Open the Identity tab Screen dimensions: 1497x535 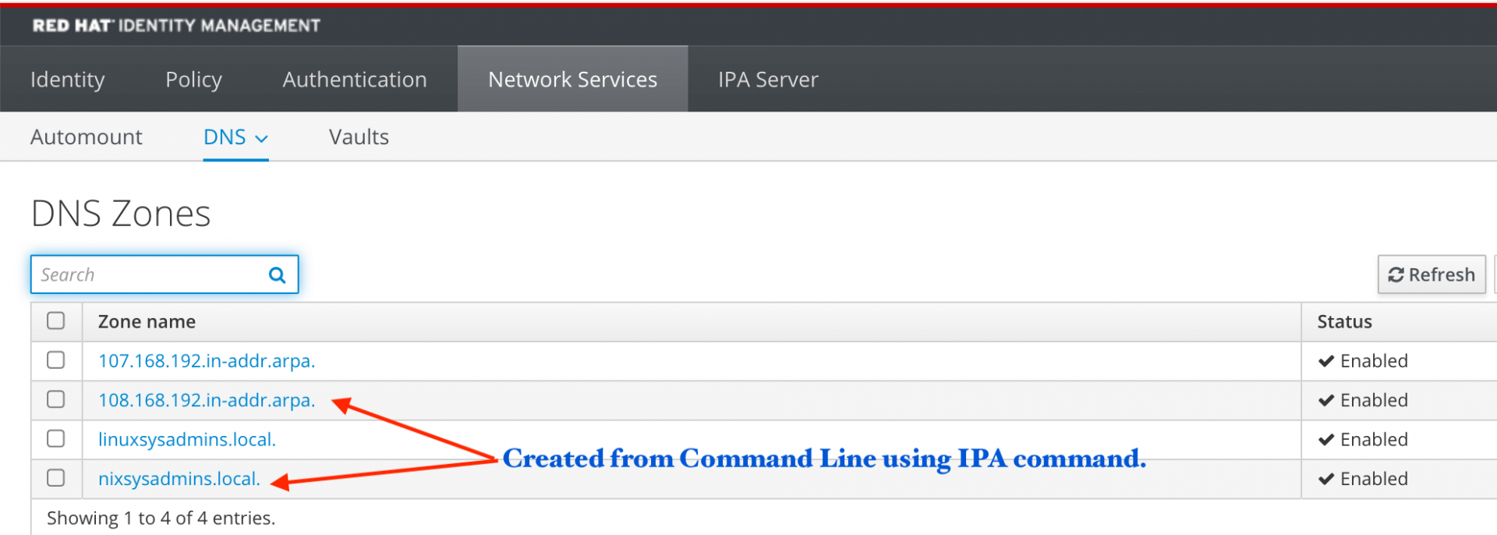[x=67, y=79]
